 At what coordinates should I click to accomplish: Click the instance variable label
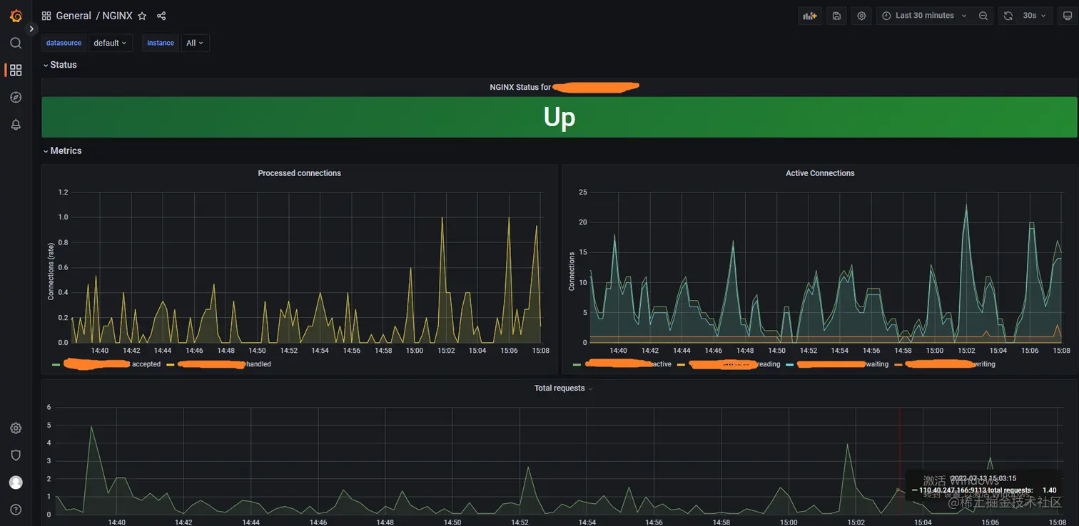[x=161, y=43]
